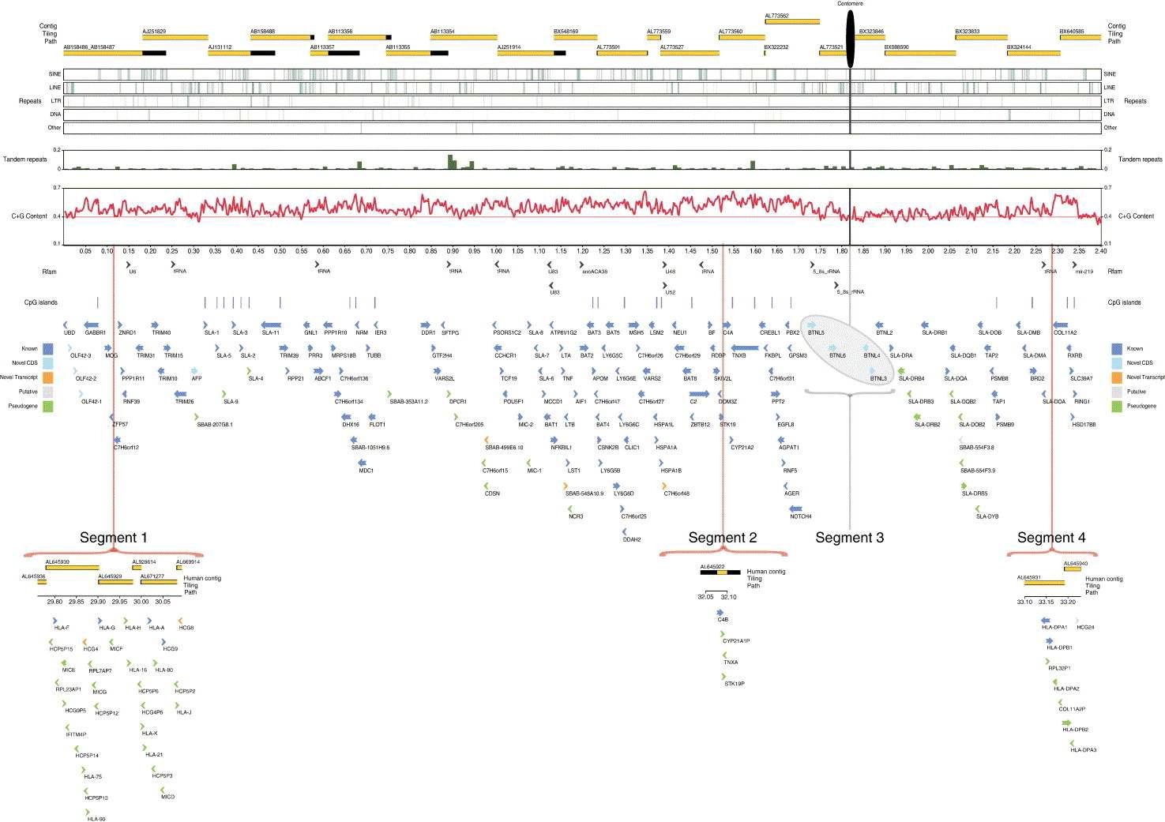The height and width of the screenshot is (822, 1165).
Task: Click contig label AB158486_AB158487
Action: click(89, 47)
